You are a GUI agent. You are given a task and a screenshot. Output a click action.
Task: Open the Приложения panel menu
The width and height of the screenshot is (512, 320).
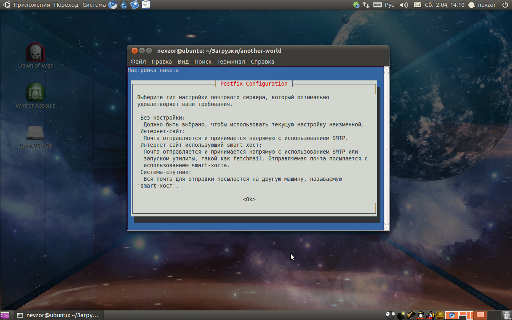[32, 5]
